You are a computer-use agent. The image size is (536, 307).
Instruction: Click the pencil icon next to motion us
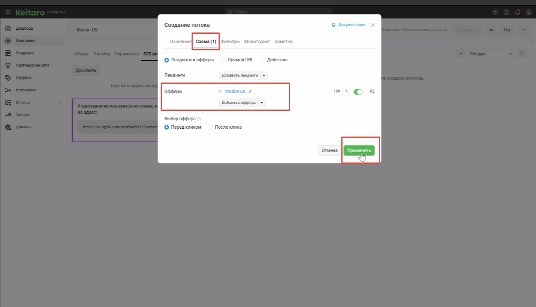(250, 91)
